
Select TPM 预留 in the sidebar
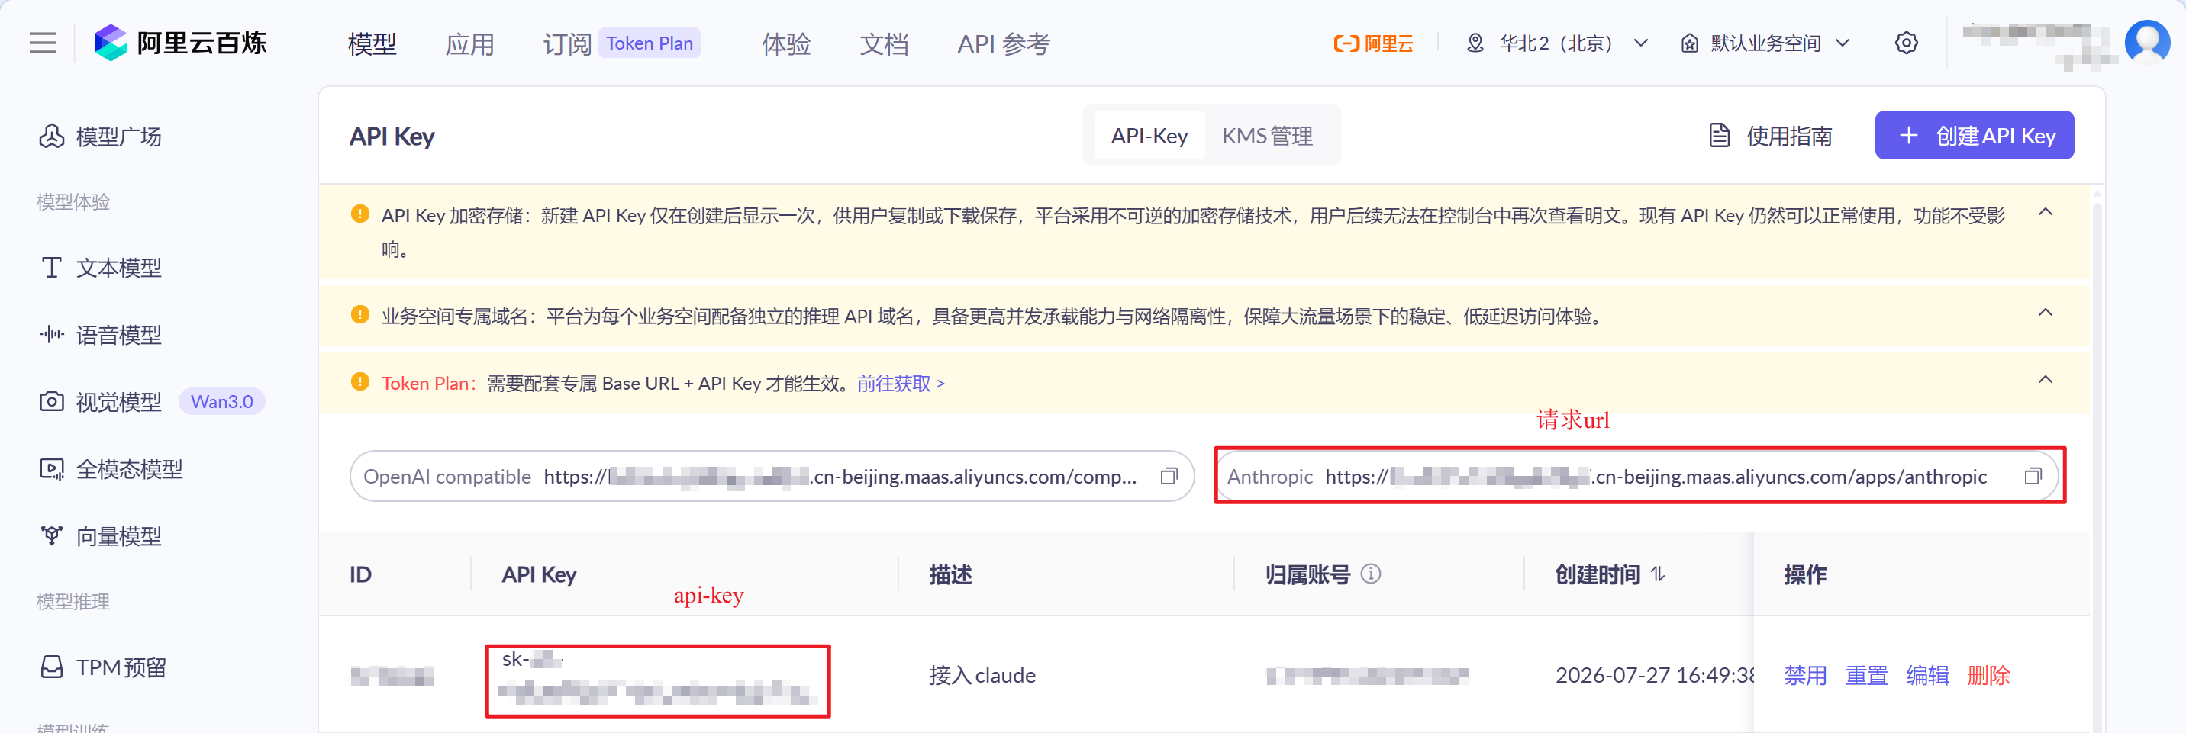[x=121, y=667]
